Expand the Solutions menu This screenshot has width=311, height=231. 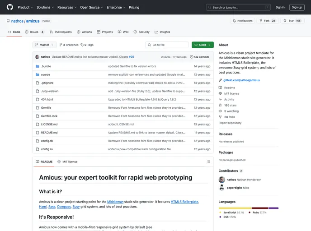coord(45,7)
